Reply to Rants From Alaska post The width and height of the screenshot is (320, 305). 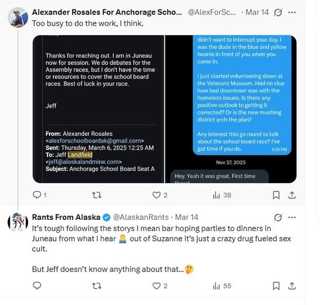(x=37, y=286)
